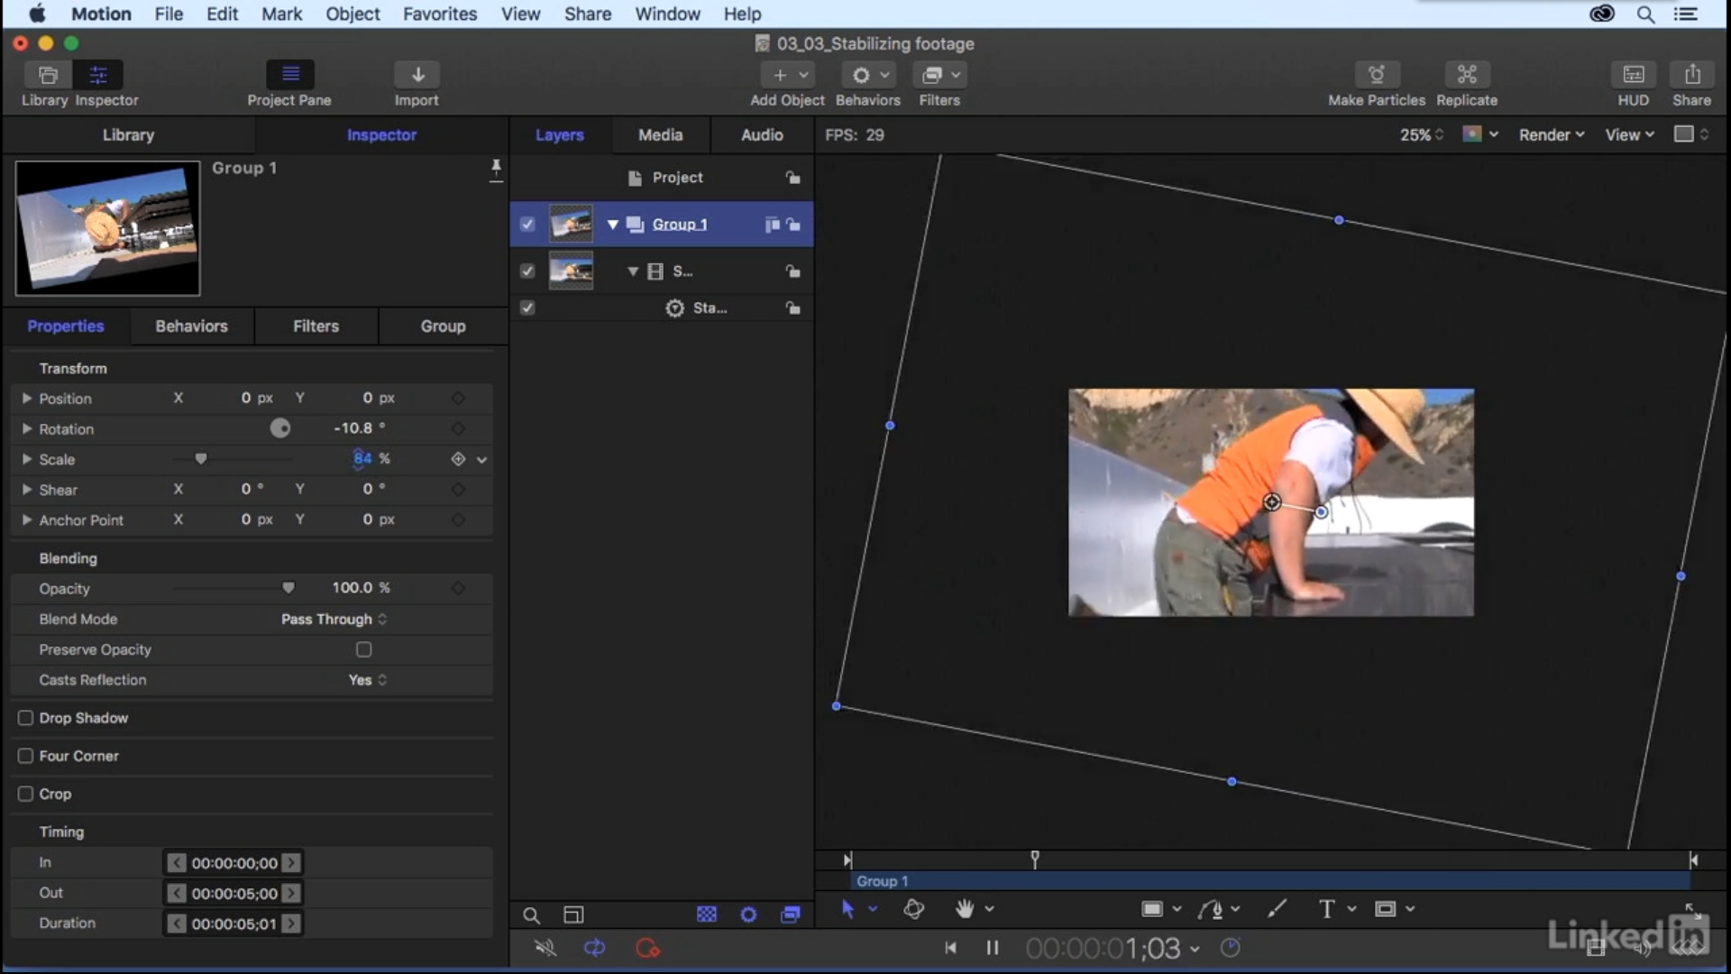Switch to the Audio tab
Viewport: 1731px width, 974px height.
coord(762,134)
